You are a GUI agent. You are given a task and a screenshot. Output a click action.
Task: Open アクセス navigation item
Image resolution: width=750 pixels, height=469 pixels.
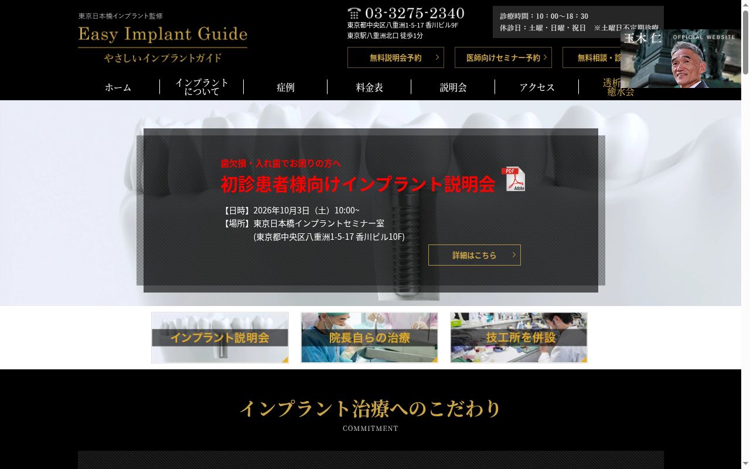point(537,87)
